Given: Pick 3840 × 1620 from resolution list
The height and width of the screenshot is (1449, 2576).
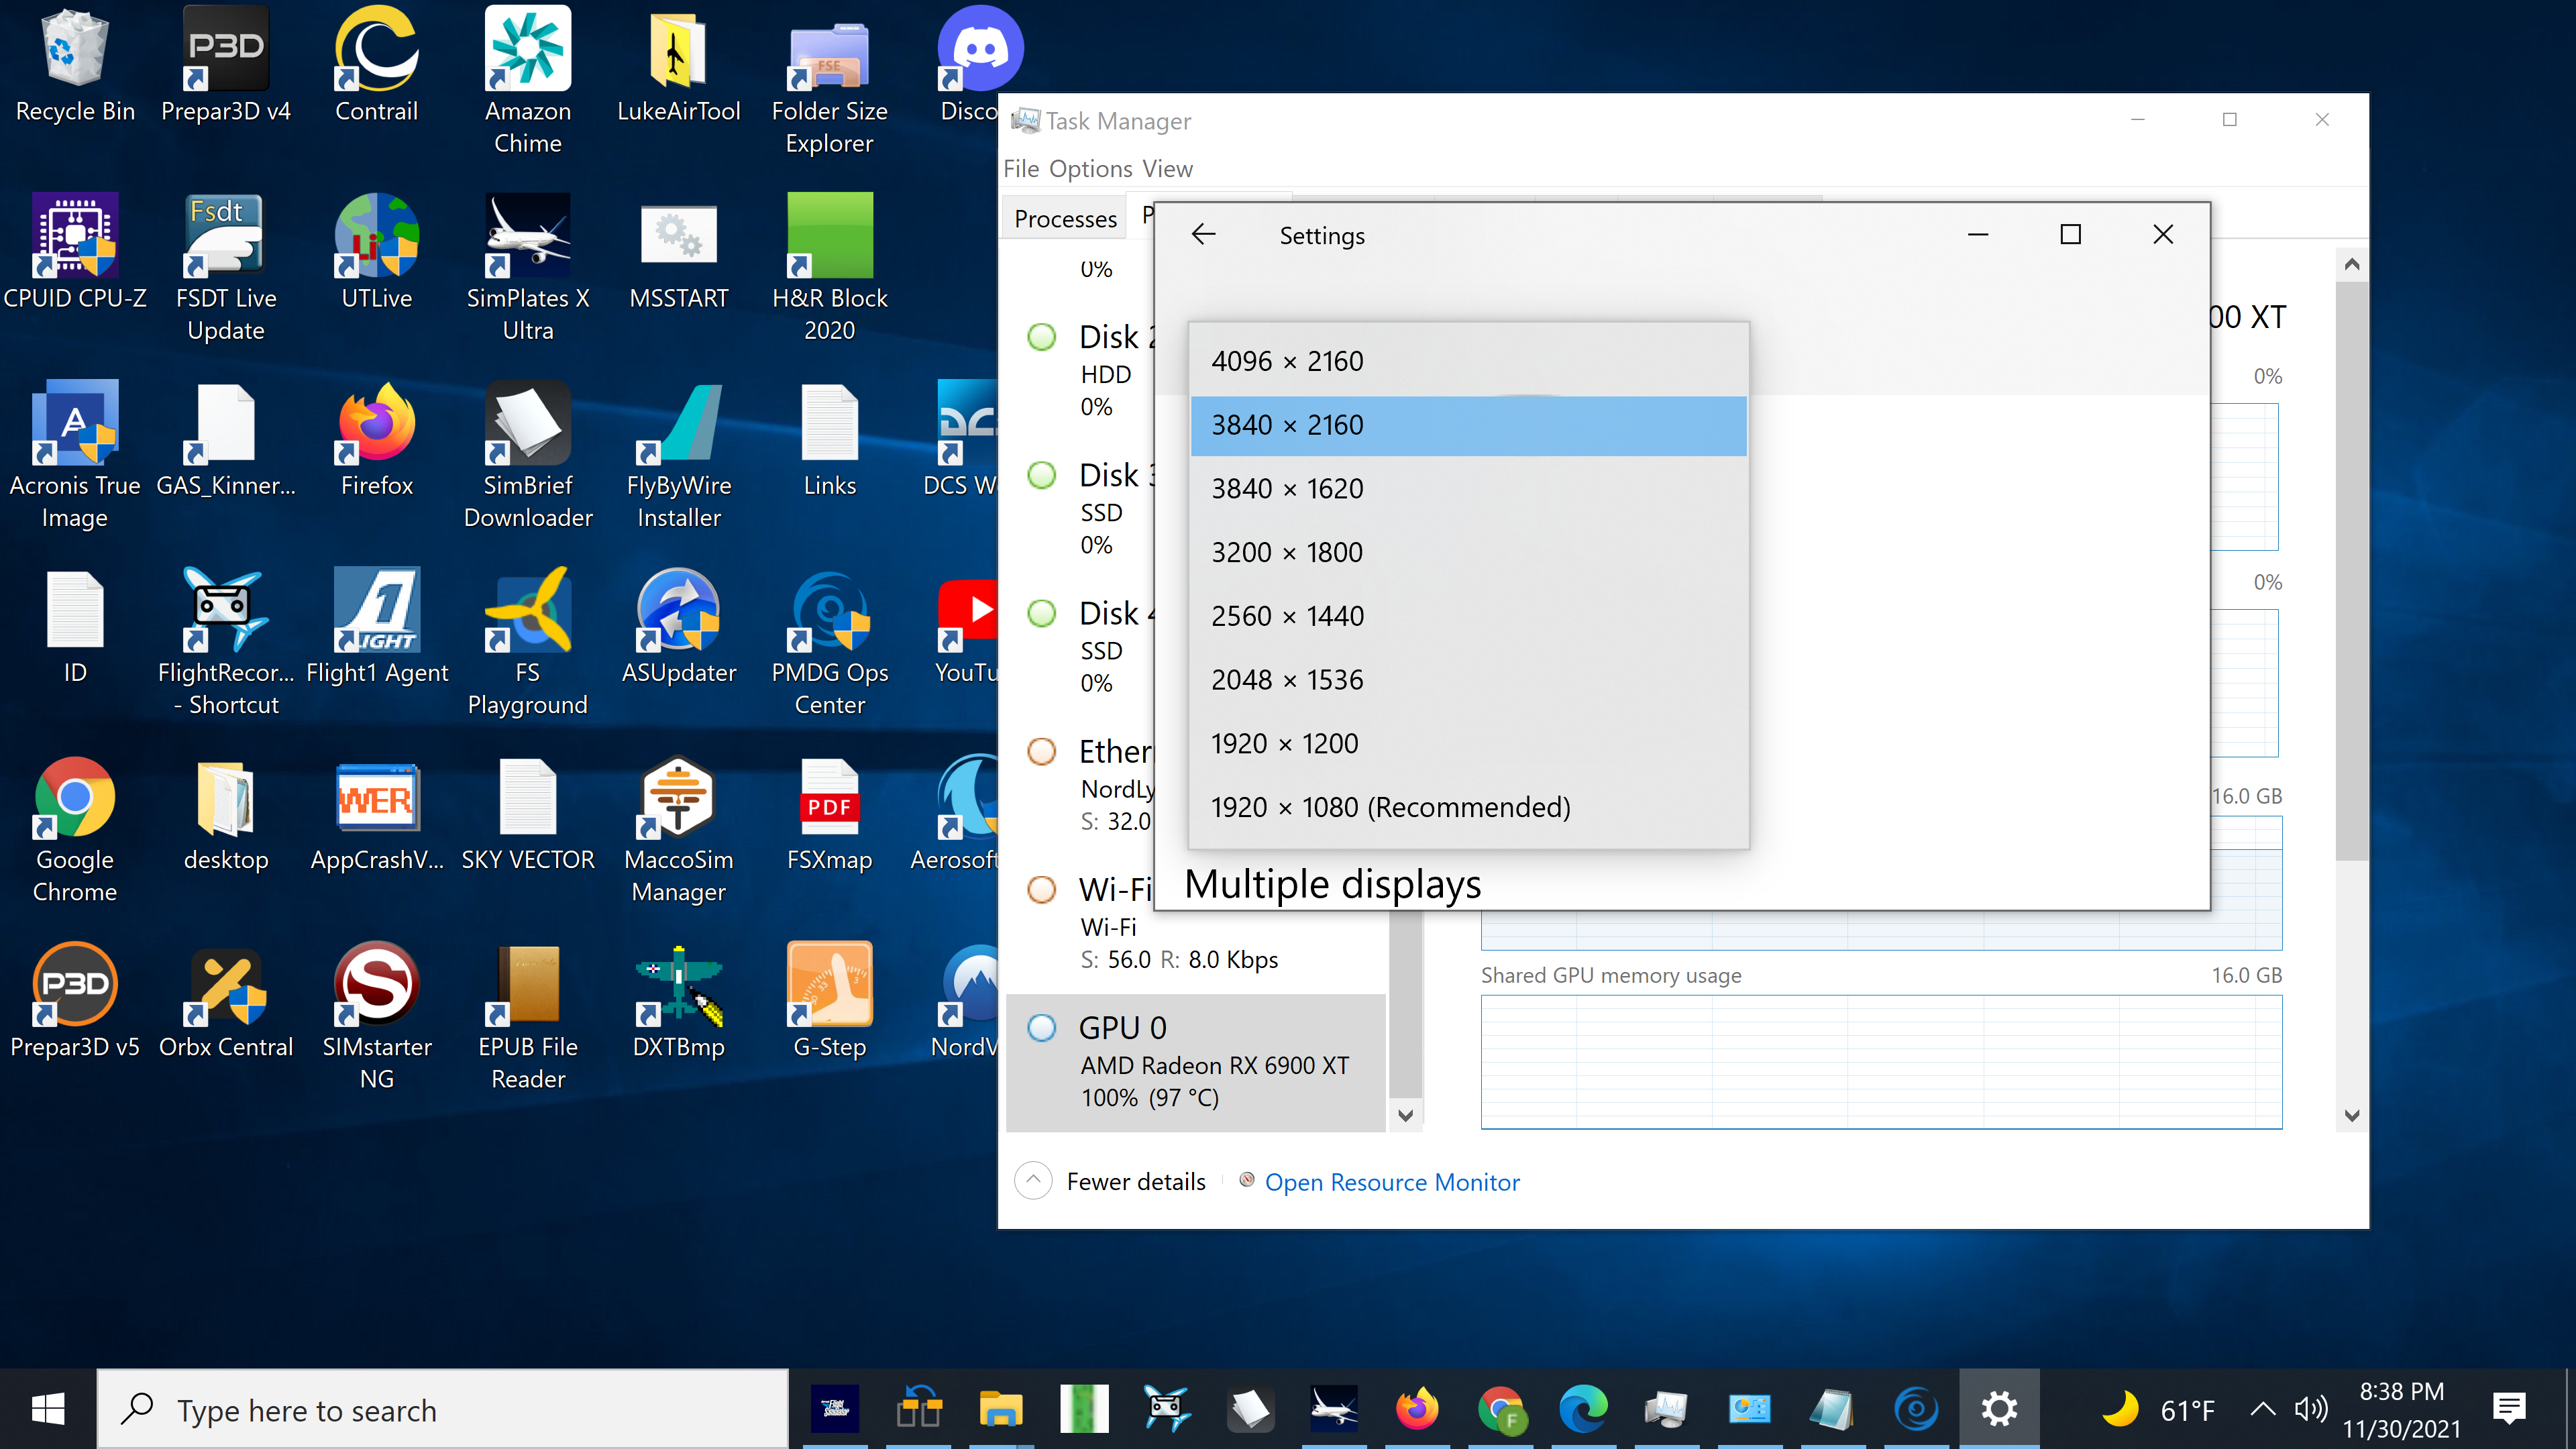Looking at the screenshot, I should point(1468,489).
